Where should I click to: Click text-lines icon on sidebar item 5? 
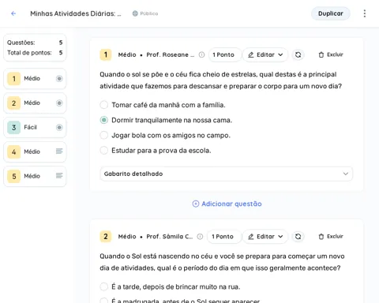coord(59,175)
